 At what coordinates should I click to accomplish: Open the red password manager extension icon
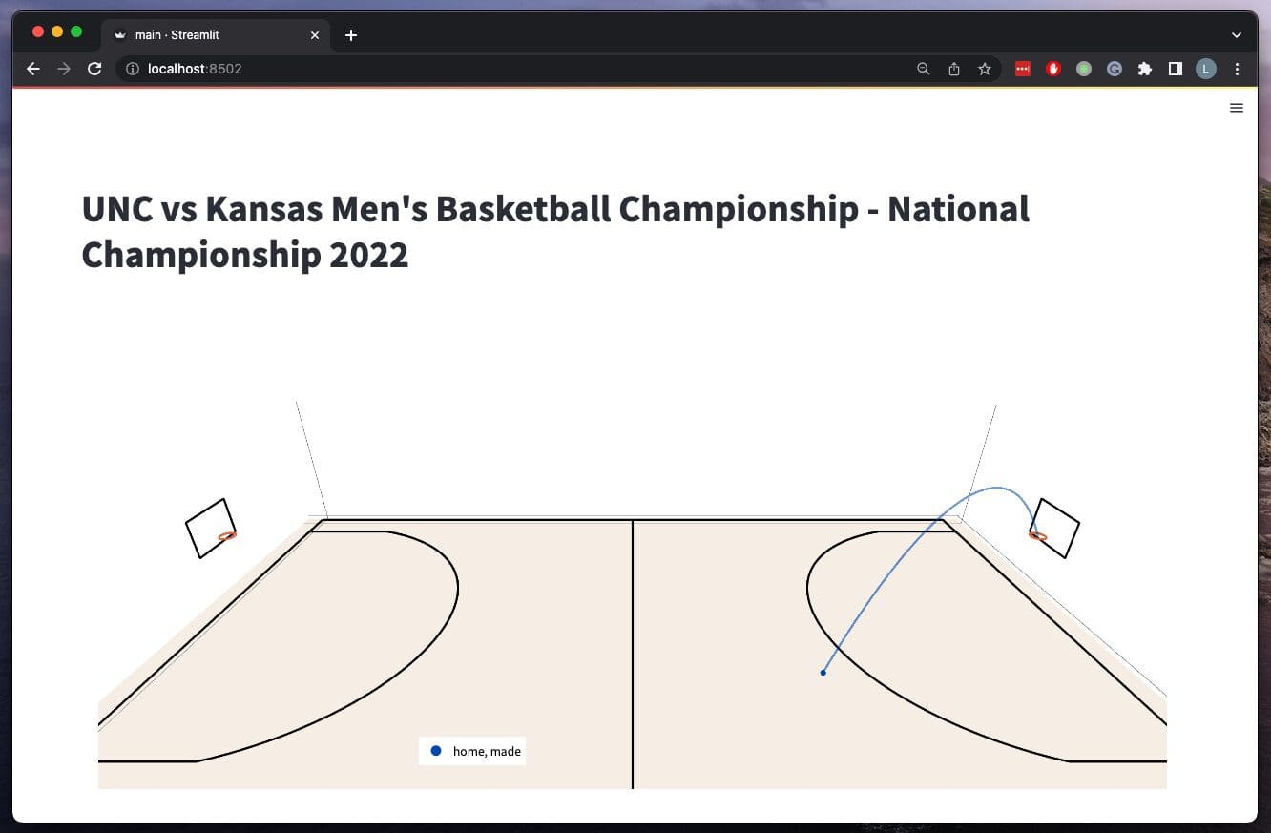pos(1023,69)
